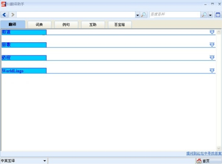
Task: Collapse the 有道 result section
Action: [x=212, y=32]
